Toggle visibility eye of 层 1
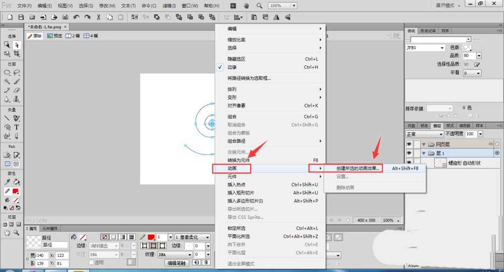Image resolution: width=504 pixels, height=272 pixels. point(409,153)
